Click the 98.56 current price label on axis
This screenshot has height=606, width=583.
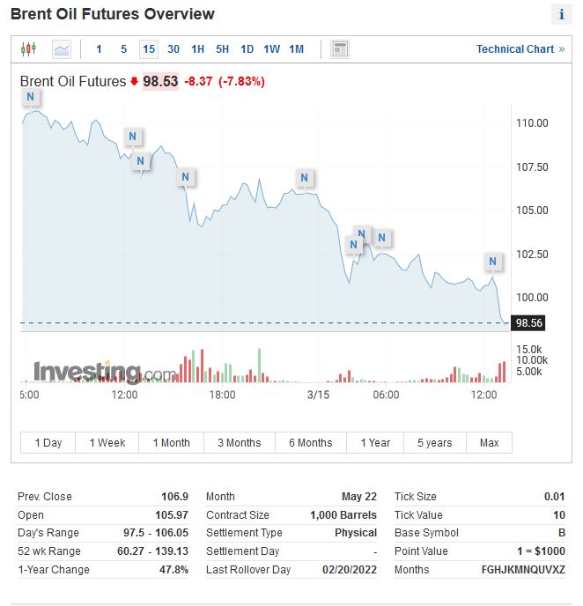pyautogui.click(x=530, y=323)
